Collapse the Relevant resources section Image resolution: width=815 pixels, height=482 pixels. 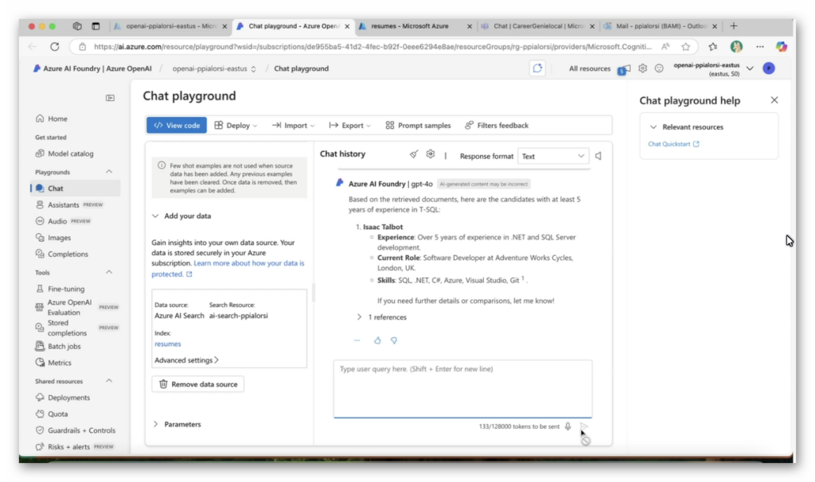pyautogui.click(x=653, y=126)
